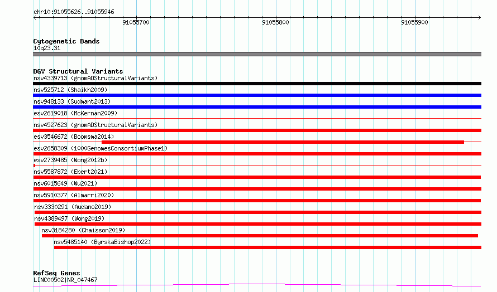Open nsv948133 (Sudmant2013) variant label
The image size is (497, 292).
coord(72,101)
